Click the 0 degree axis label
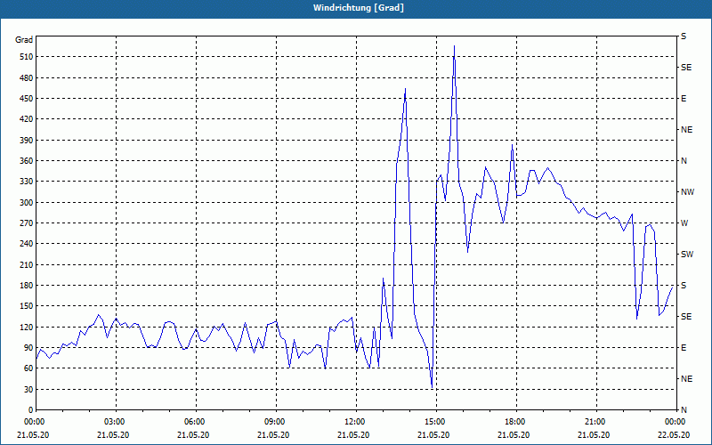This screenshot has width=712, height=445. tap(31, 409)
